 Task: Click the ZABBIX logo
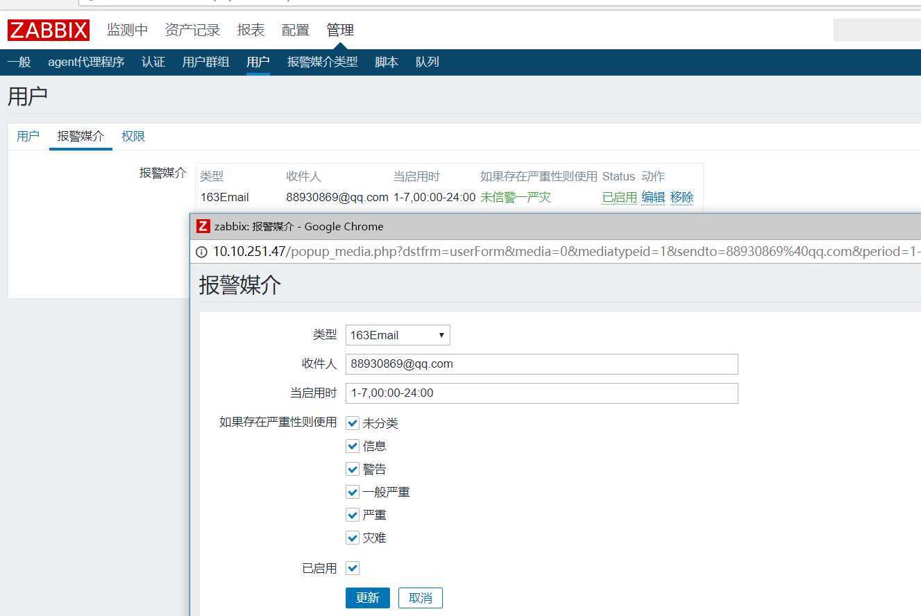[49, 30]
